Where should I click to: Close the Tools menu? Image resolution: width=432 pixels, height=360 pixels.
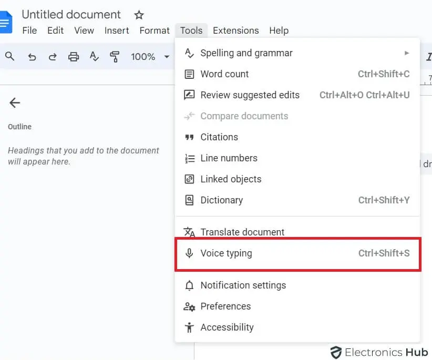point(191,30)
